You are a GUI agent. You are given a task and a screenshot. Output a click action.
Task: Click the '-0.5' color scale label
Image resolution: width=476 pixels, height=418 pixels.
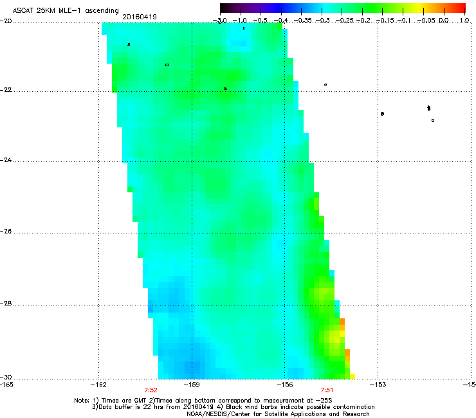point(260,21)
